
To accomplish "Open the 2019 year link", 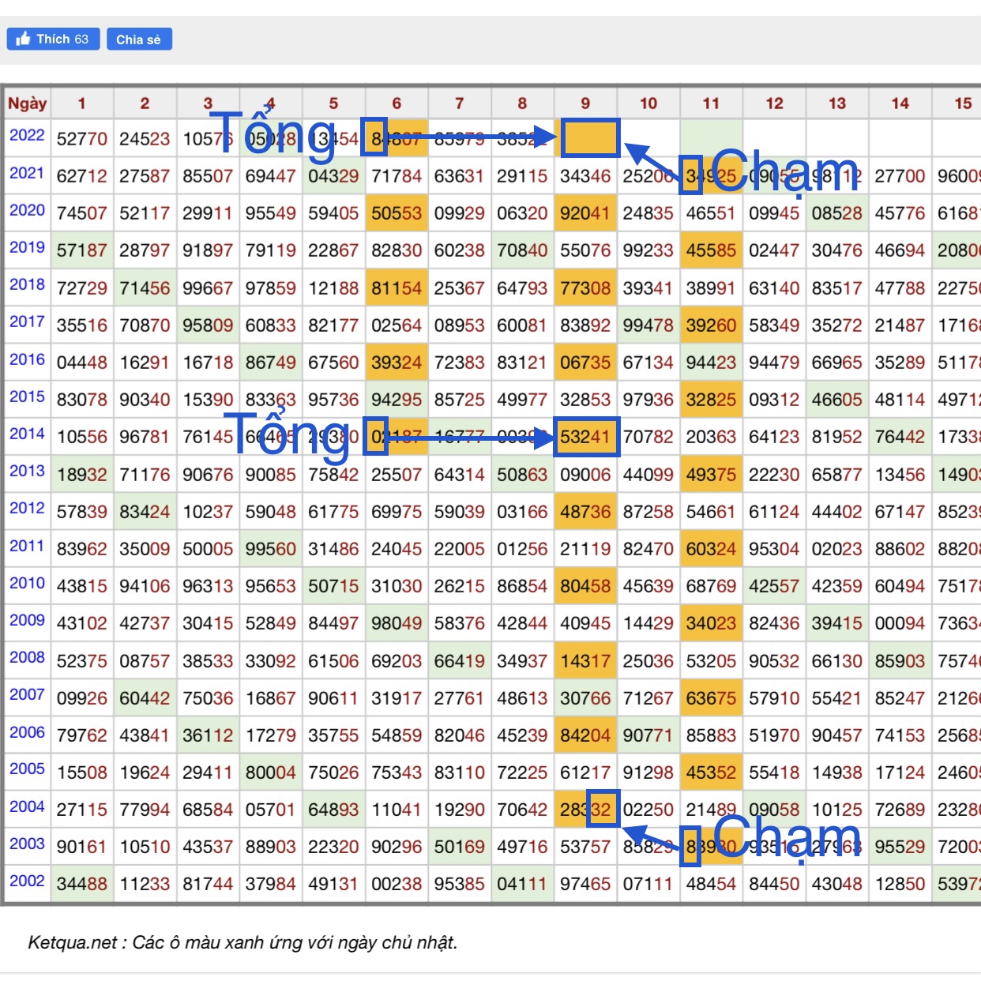I will click(x=27, y=247).
